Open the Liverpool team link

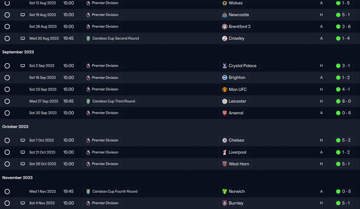click(237, 152)
